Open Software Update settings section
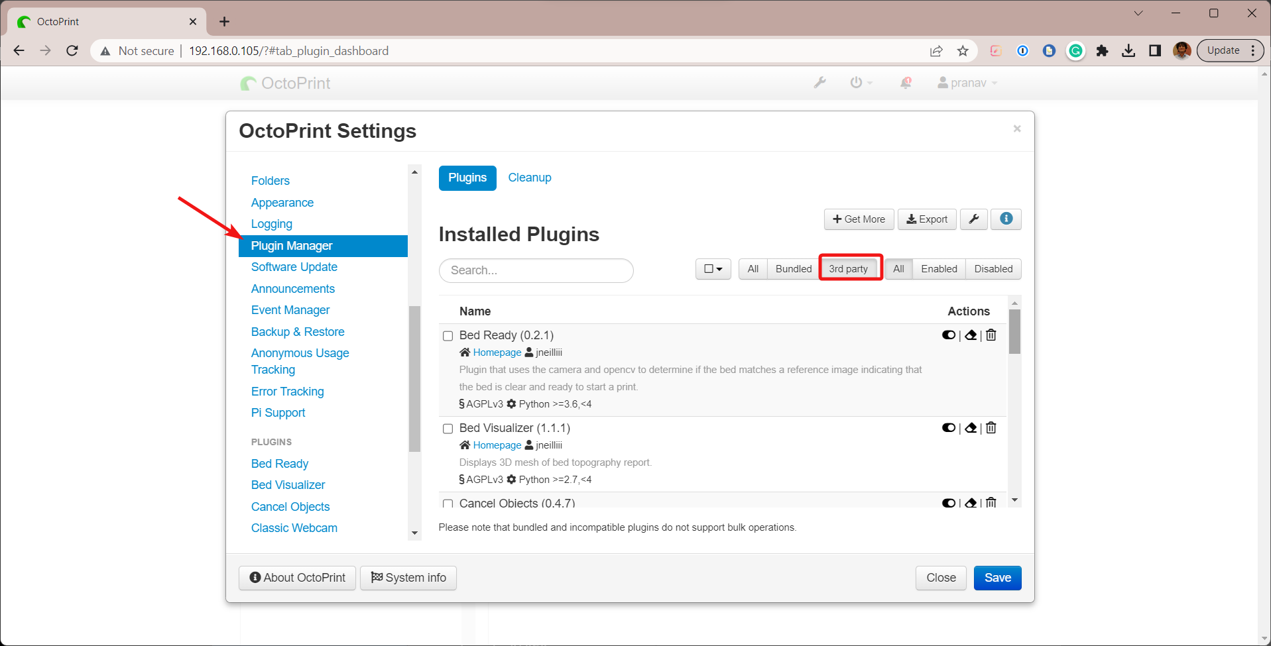Screen dimensions: 1271x646 [x=294, y=267]
